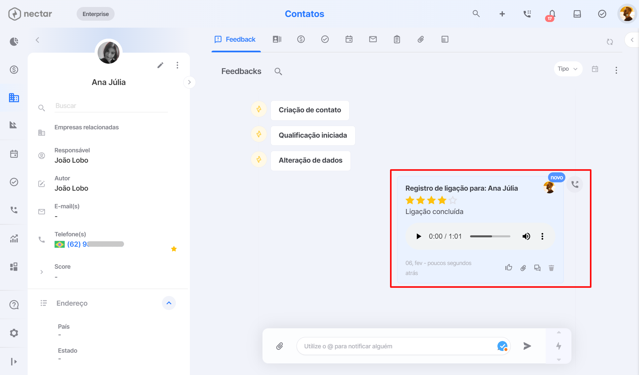Refresh the feedback list

pos(610,42)
